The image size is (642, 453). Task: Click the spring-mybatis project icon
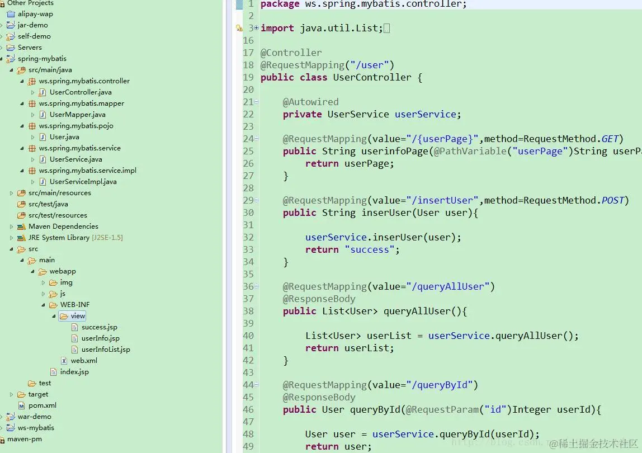pyautogui.click(x=11, y=59)
